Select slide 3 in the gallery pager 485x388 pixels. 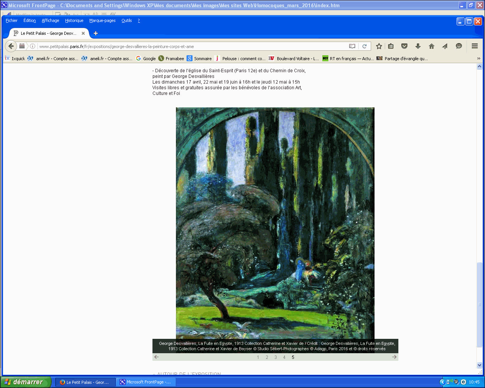tap(275, 357)
